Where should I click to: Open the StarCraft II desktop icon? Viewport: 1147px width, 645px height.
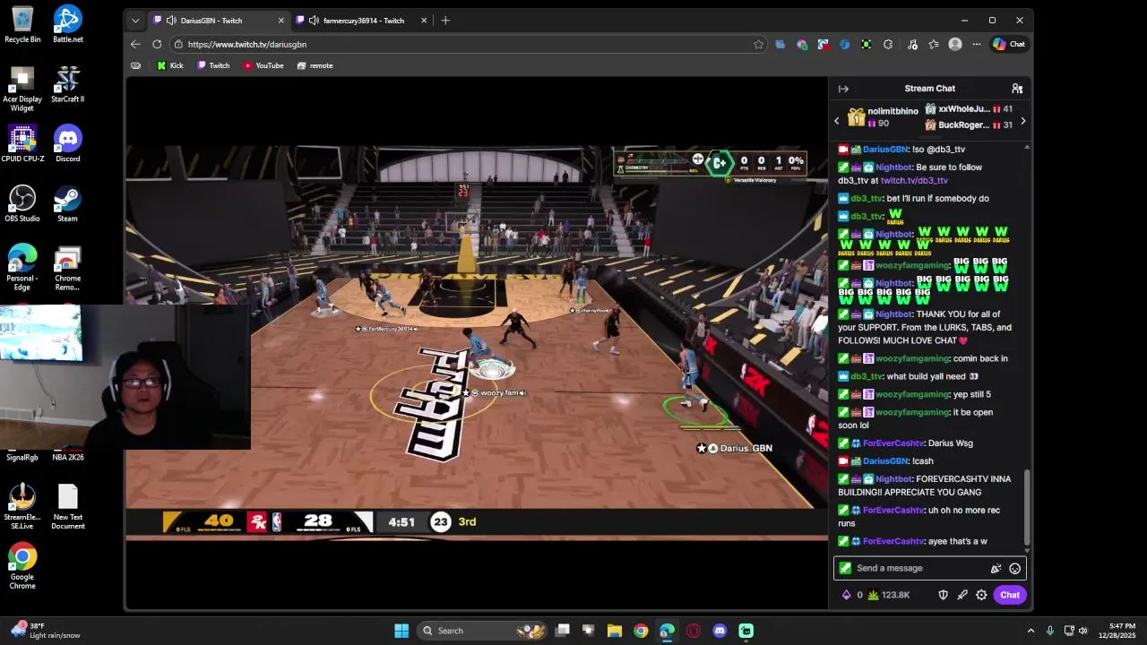(x=68, y=83)
